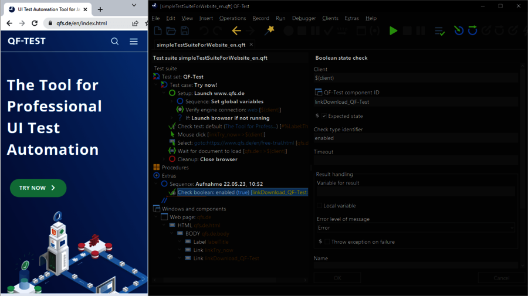
Task: Check Throw exception on failure
Action: click(326, 241)
